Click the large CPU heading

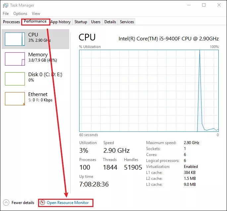[x=87, y=37]
